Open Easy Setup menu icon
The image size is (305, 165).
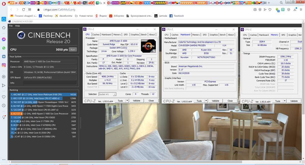[301, 10]
